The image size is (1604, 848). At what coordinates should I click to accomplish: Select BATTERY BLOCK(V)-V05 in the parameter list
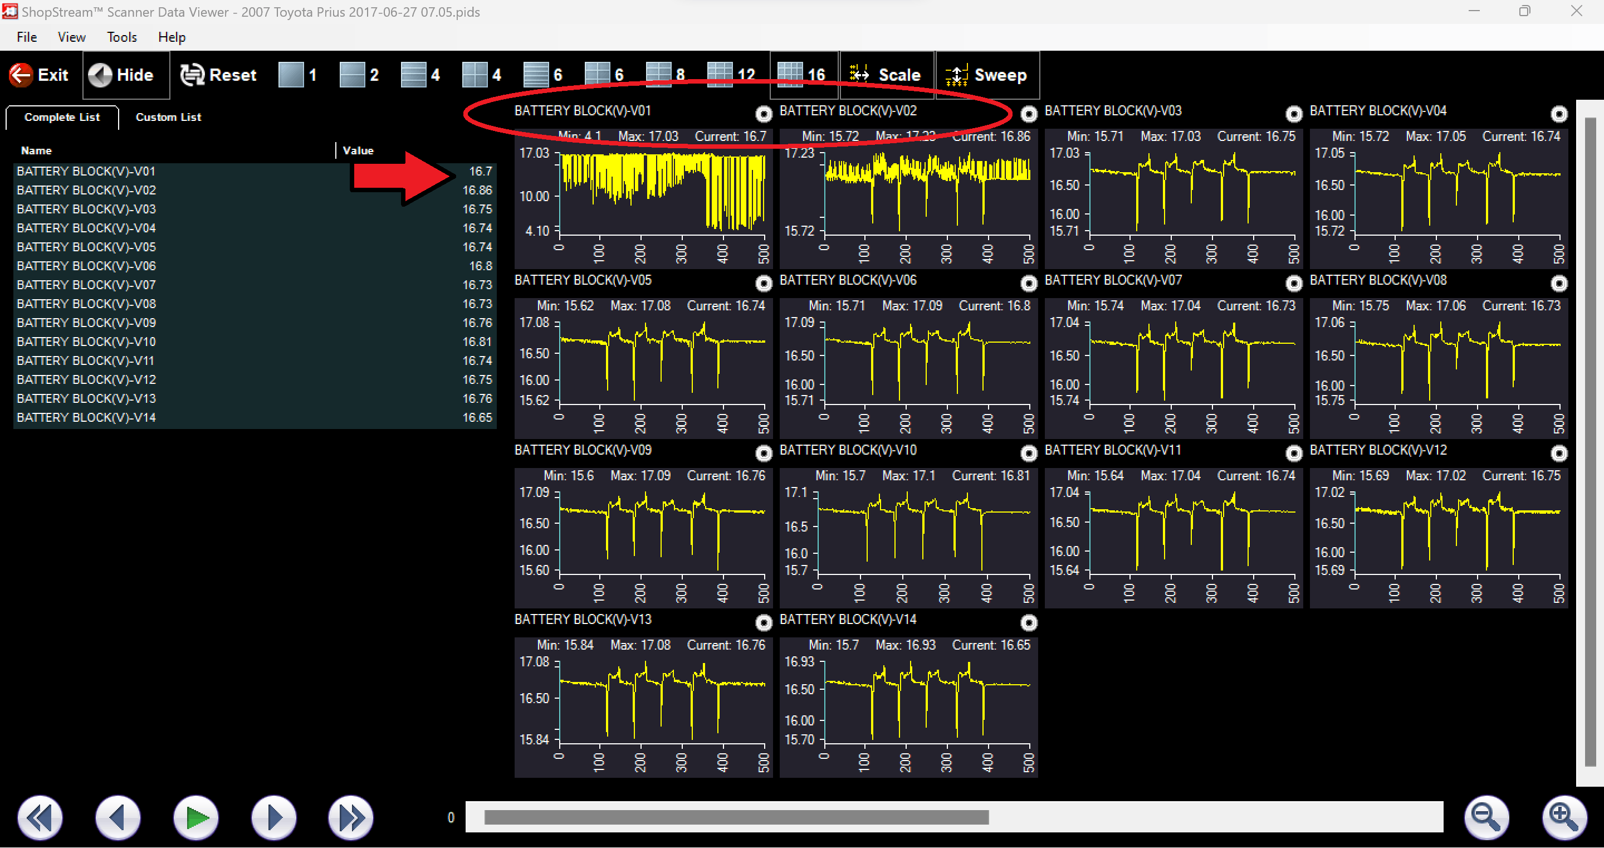86,247
